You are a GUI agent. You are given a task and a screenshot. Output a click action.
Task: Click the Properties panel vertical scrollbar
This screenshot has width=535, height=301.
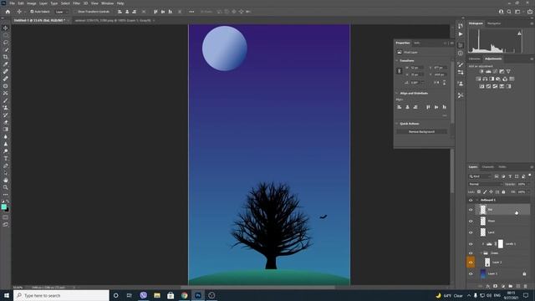pyautogui.click(x=452, y=92)
